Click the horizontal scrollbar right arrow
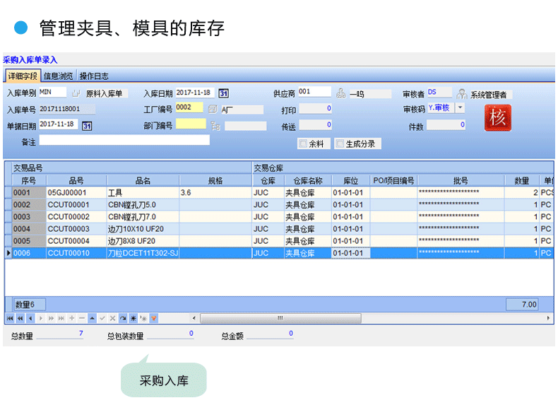Image resolution: width=558 pixels, height=410 pixels. (x=550, y=319)
